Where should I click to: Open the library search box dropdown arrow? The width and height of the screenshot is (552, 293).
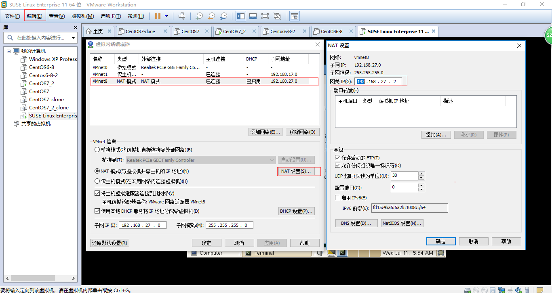(x=74, y=38)
